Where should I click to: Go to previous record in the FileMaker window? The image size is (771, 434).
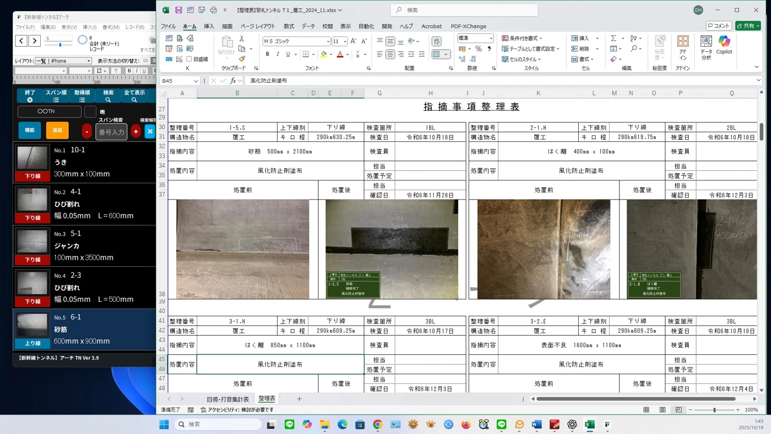tap(21, 41)
